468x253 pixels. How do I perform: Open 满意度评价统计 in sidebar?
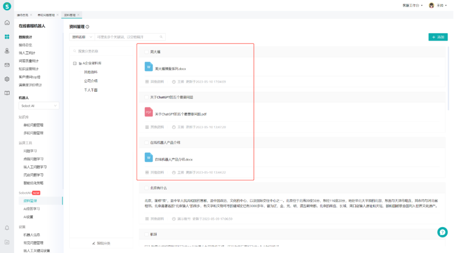(30, 85)
